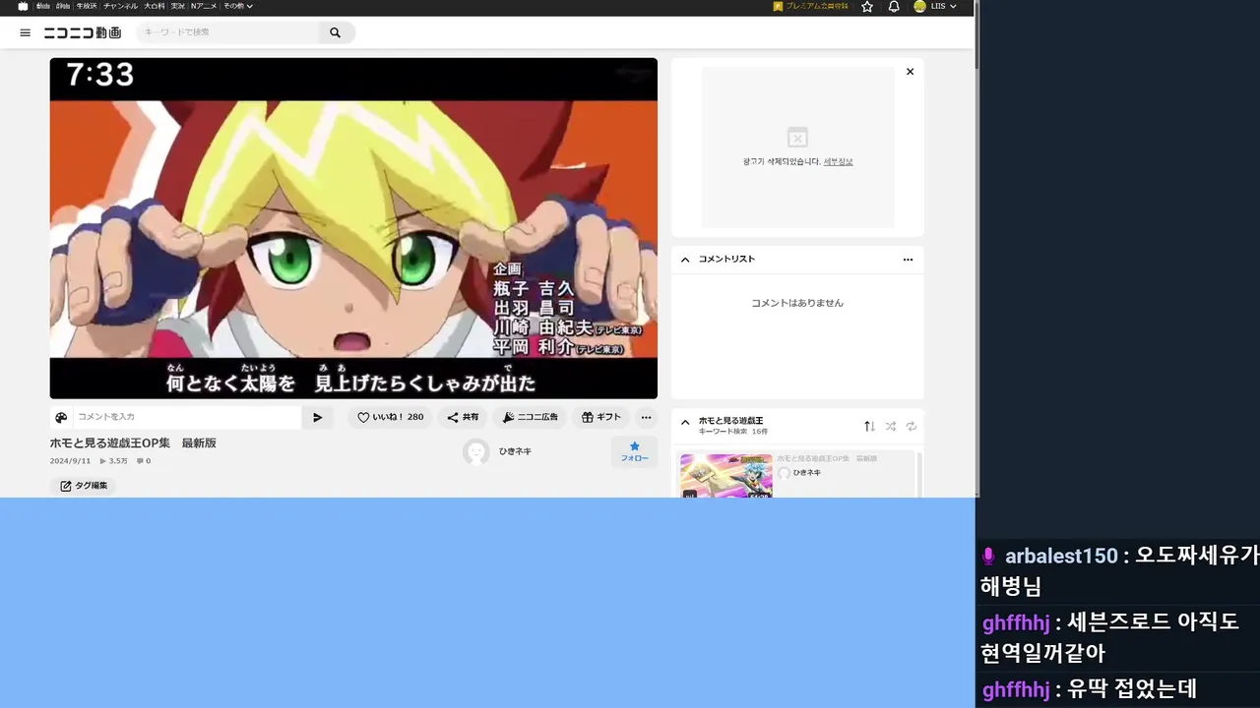
Task: Open favorites via the star icon
Action: 867,6
